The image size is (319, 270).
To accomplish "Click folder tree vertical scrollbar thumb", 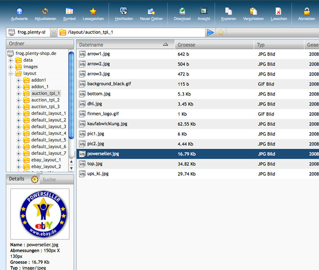I will point(71,95).
